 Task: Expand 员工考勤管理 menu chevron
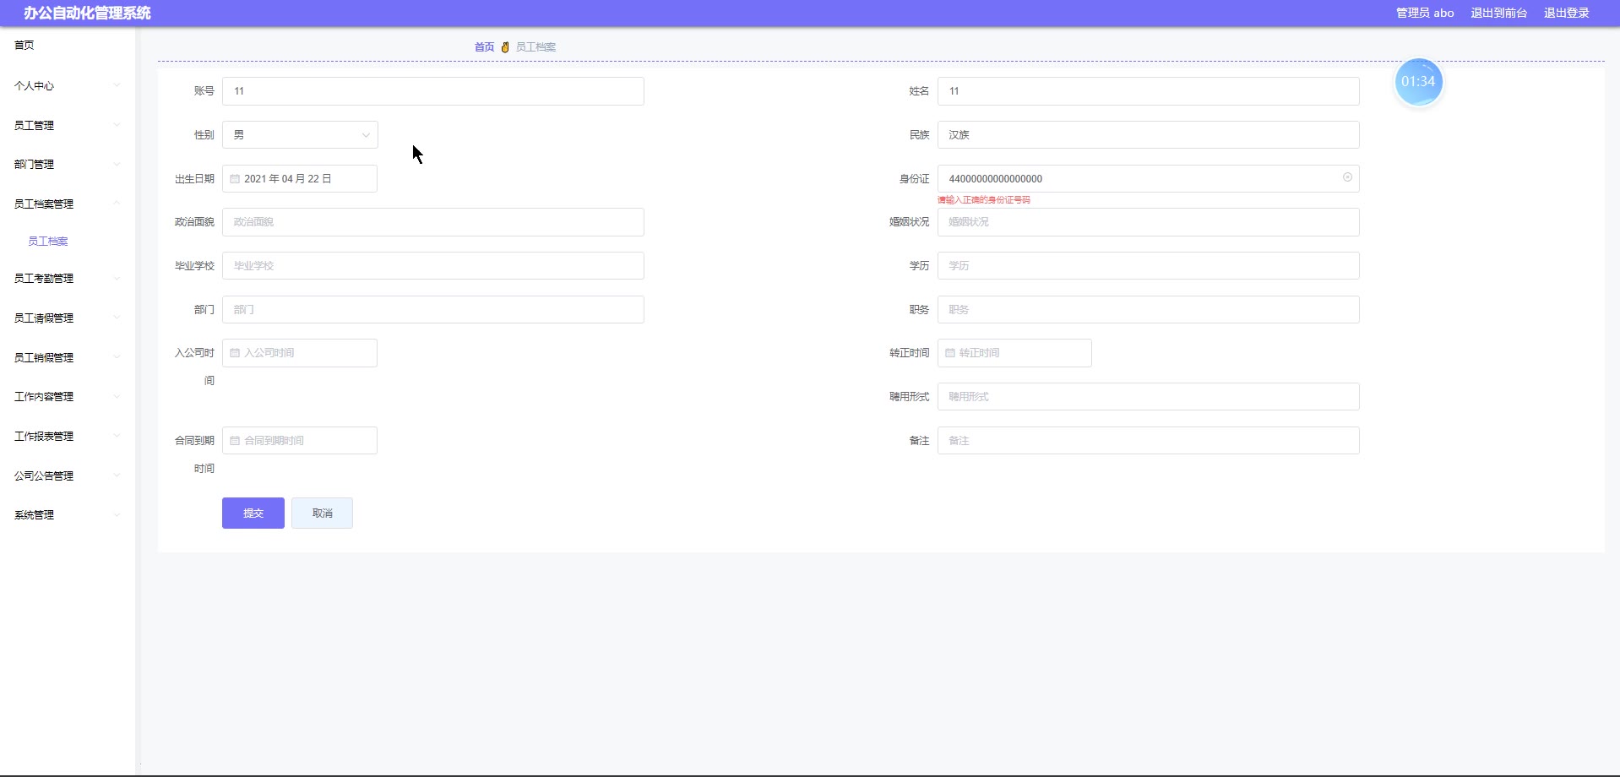[x=117, y=278]
